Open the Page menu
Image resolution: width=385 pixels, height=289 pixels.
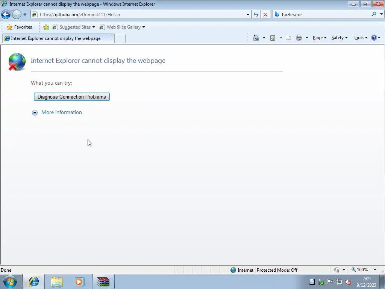click(x=320, y=38)
